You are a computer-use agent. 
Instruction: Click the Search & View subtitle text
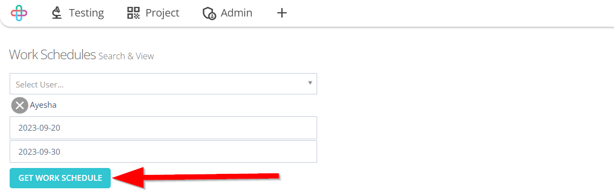pyautogui.click(x=126, y=56)
